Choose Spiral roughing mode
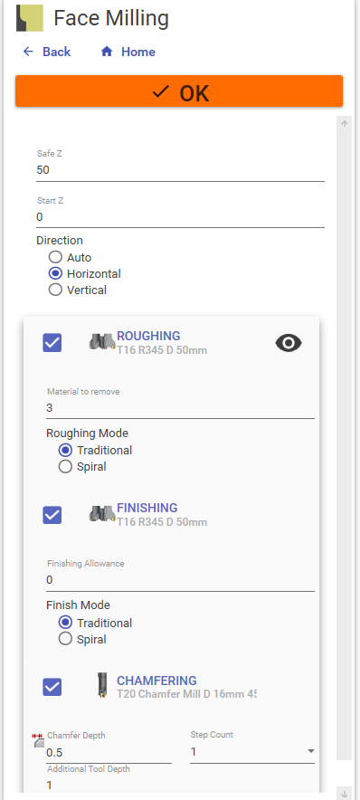 [65, 466]
